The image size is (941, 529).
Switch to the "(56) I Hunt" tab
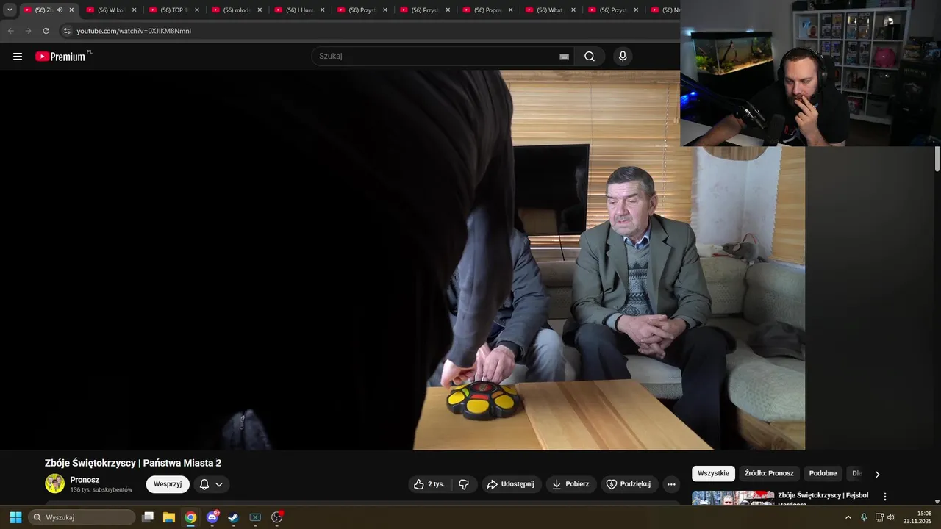(x=298, y=10)
